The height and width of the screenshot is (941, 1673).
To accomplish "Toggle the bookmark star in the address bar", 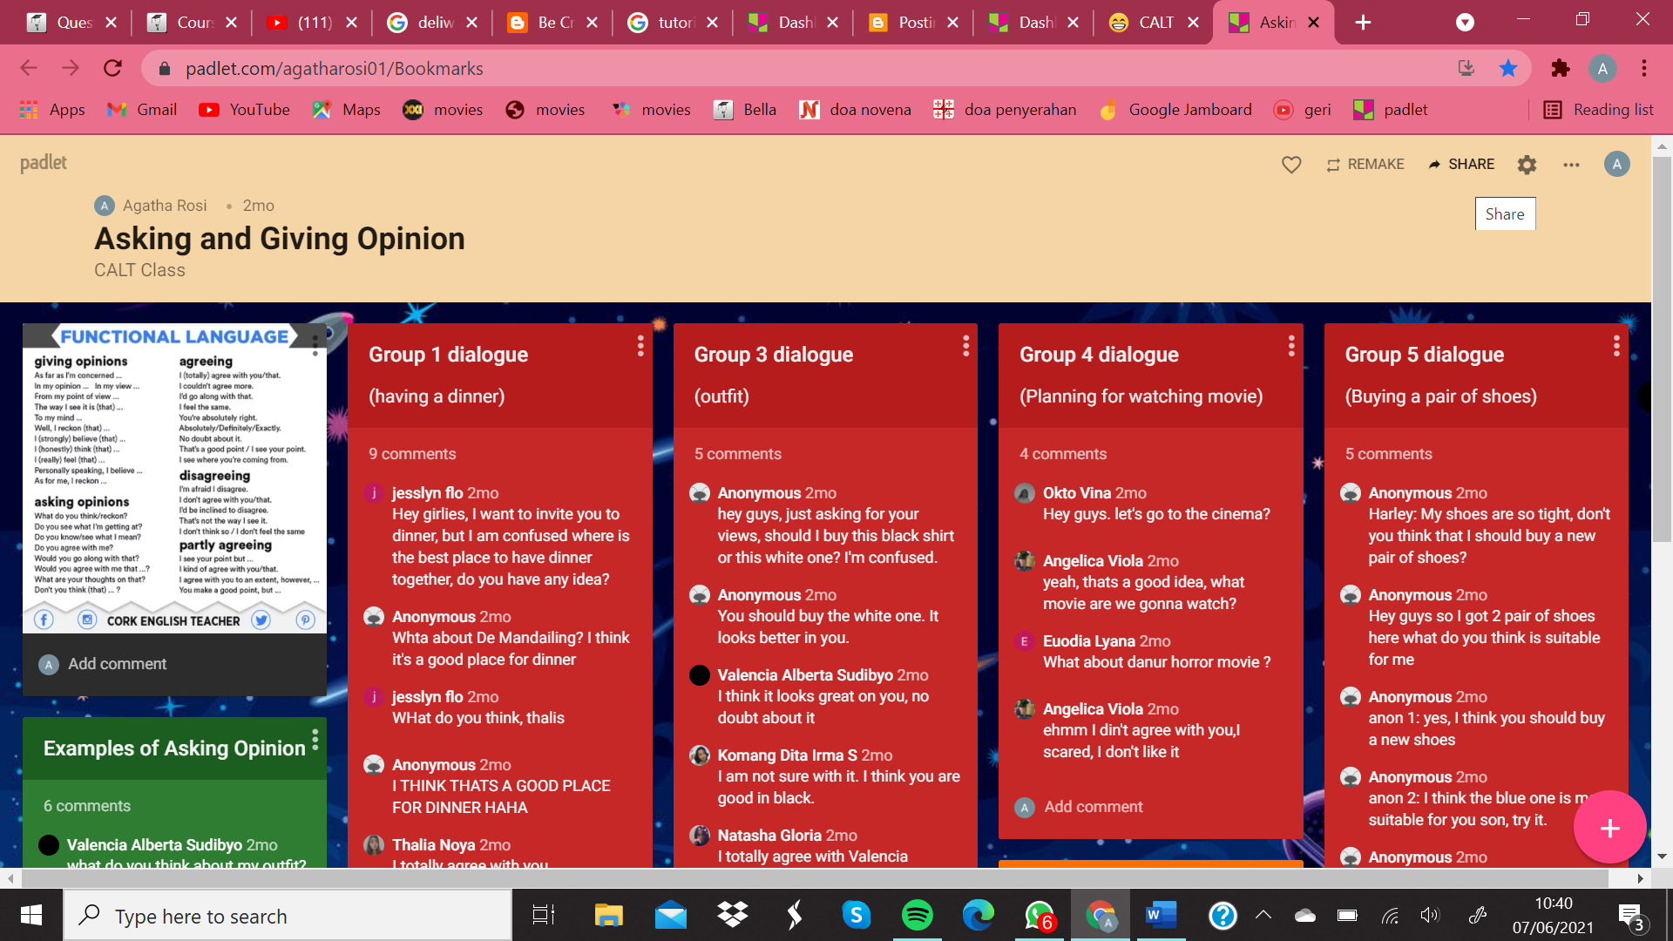I will click(1508, 68).
